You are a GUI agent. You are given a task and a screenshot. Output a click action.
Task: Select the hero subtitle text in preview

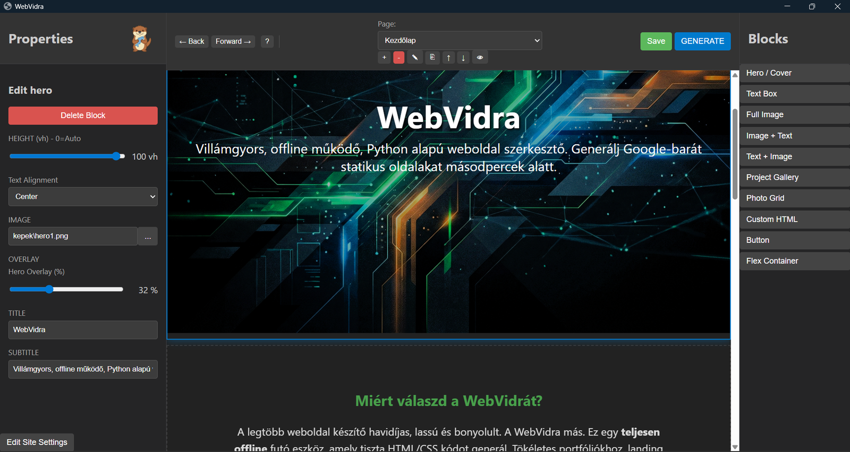pos(448,158)
